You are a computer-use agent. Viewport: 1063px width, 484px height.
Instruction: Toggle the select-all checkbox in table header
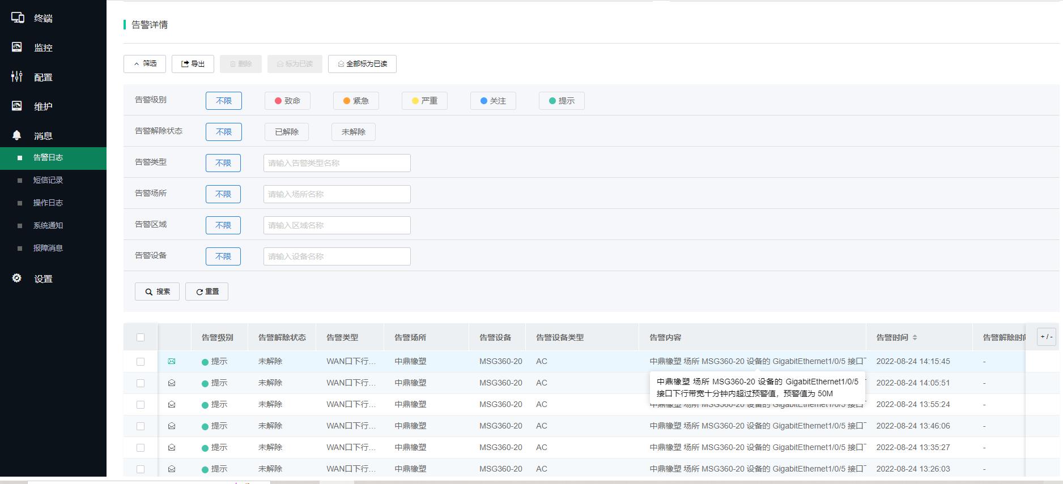141,337
